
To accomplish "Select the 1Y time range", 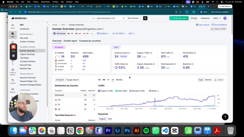I will coord(108,80).
